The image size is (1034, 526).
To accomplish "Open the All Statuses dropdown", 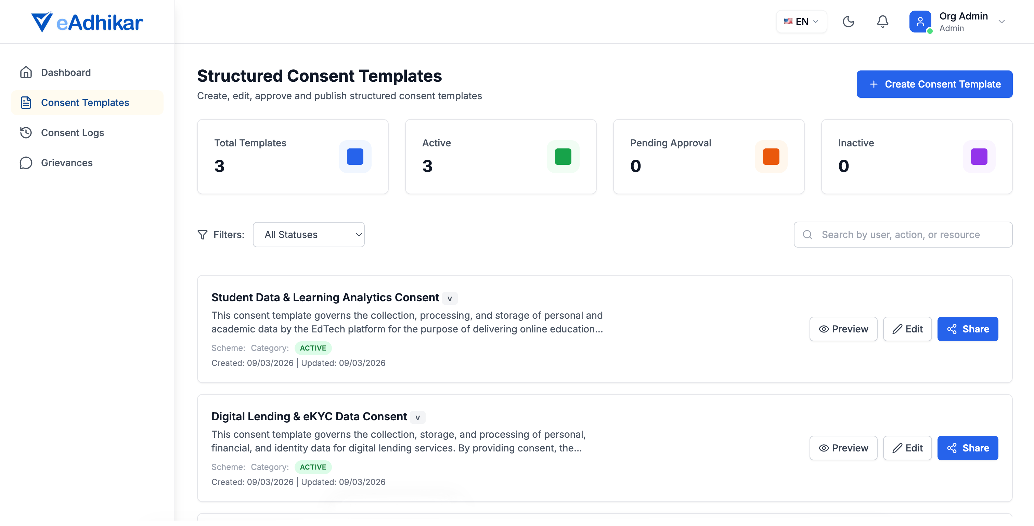I will 309,234.
